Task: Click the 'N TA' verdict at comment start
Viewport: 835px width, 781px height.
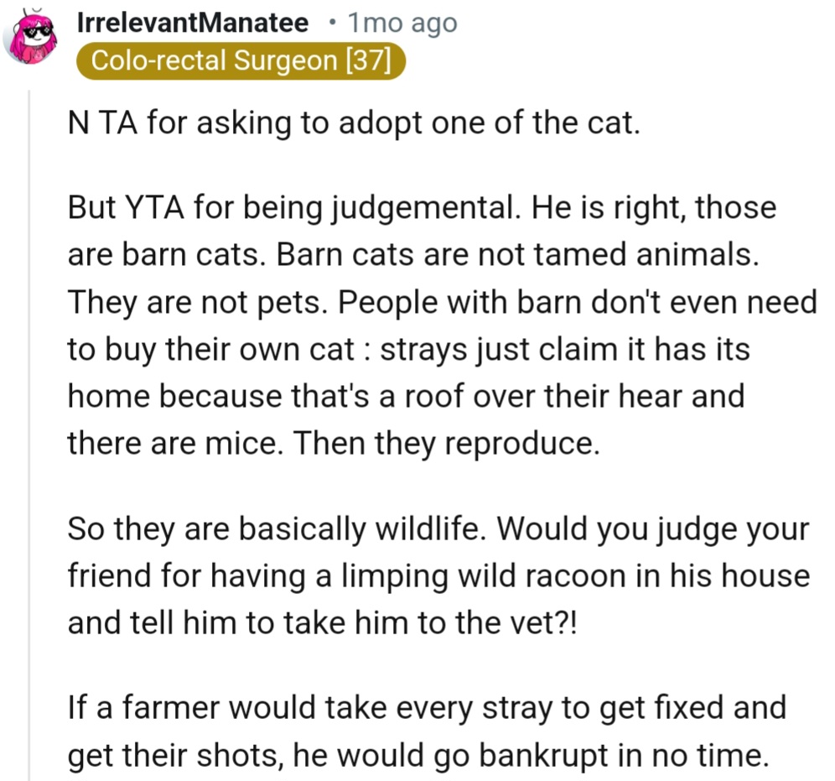Action: 102,122
